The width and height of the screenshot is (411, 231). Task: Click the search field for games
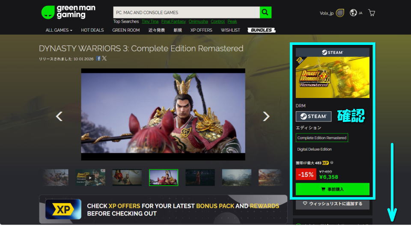186,12
